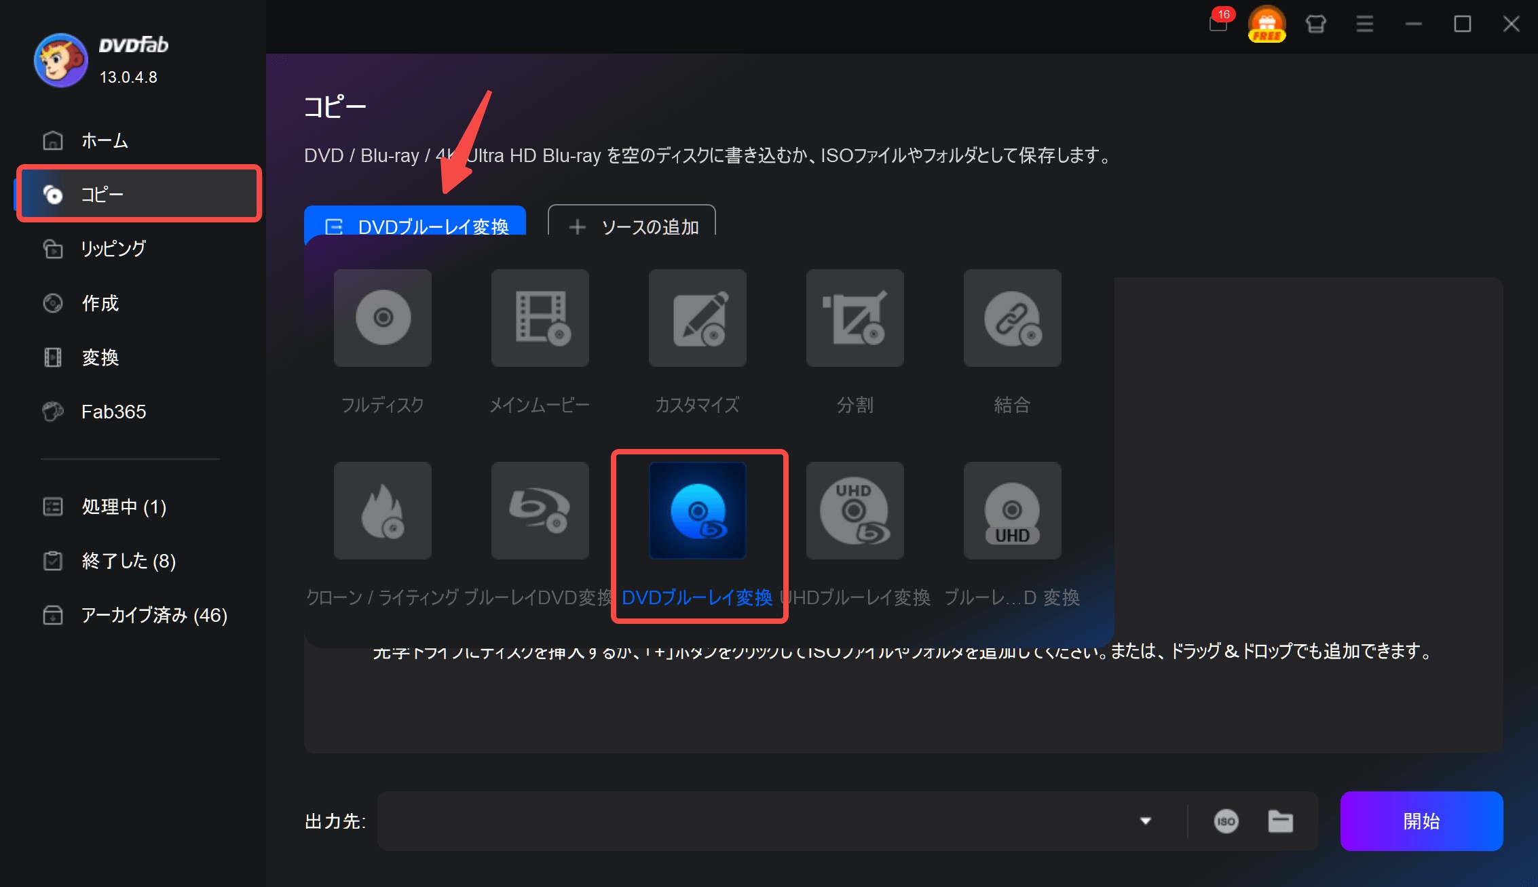Image resolution: width=1538 pixels, height=887 pixels.
Task: Choose the メインムービー (Main Movie) mode icon
Action: tap(540, 318)
